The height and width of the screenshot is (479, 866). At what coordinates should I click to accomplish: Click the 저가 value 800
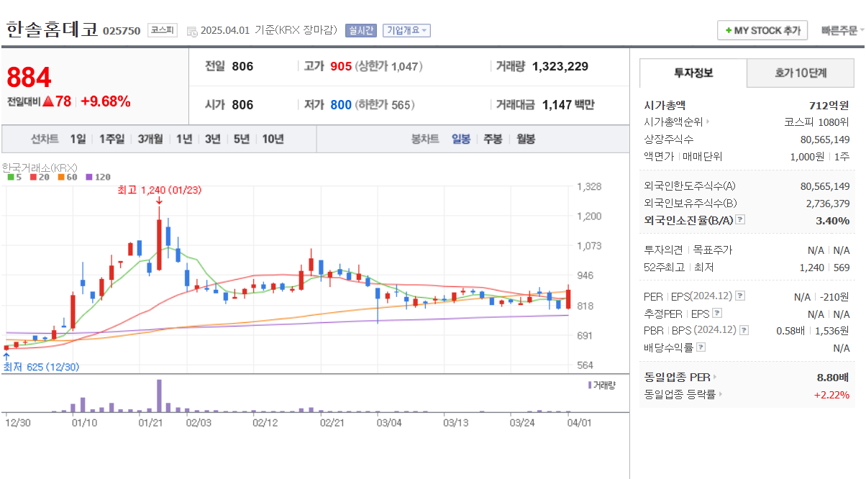pos(341,105)
